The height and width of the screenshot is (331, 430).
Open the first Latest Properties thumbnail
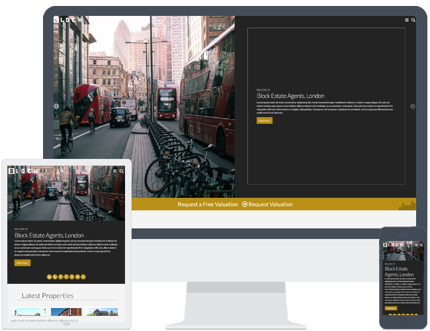pos(30,312)
